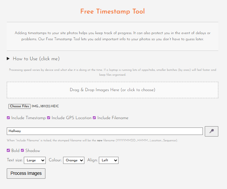Click the Drag & Drop Images area
Image resolution: width=227 pixels, height=189 pixels.
tap(112, 90)
